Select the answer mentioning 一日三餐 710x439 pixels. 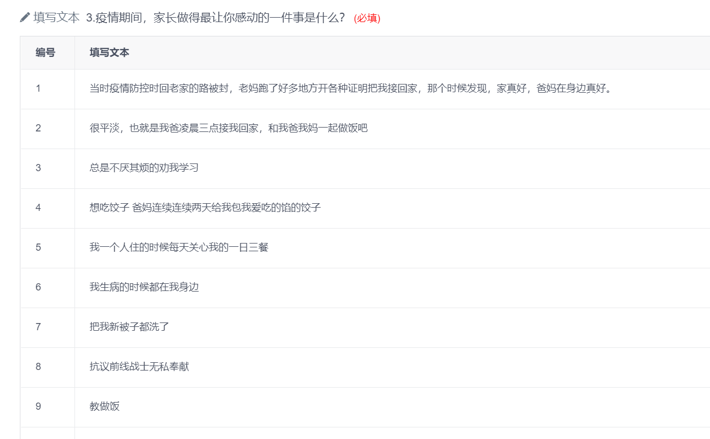179,247
